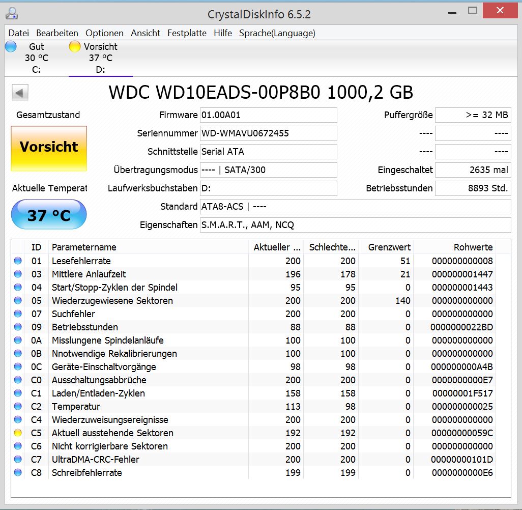Viewport: 522px width, 510px height.
Task: Click the Firmware field 01.00A01
Action: coord(268,115)
